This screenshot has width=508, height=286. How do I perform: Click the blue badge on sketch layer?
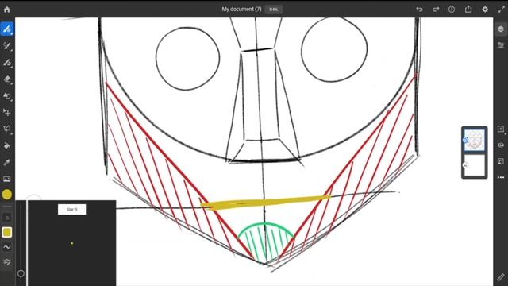click(x=465, y=140)
